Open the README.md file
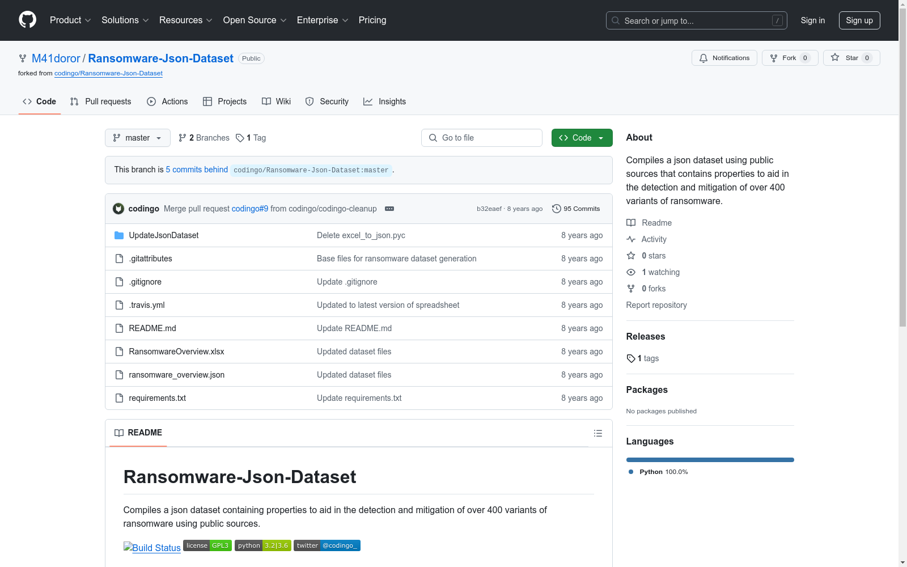 click(x=152, y=328)
